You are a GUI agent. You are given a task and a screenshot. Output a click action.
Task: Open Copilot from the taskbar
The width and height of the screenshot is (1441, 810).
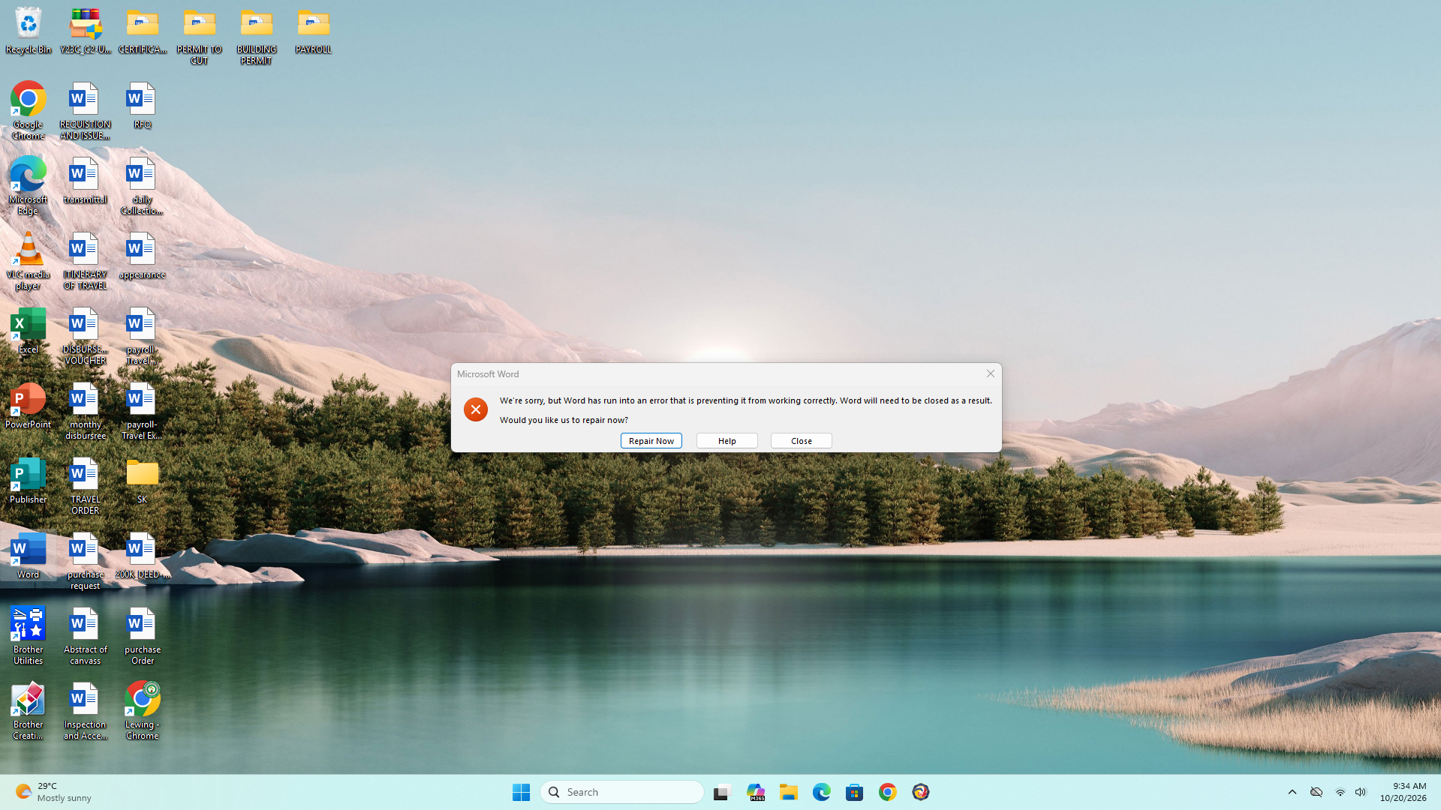(x=756, y=792)
